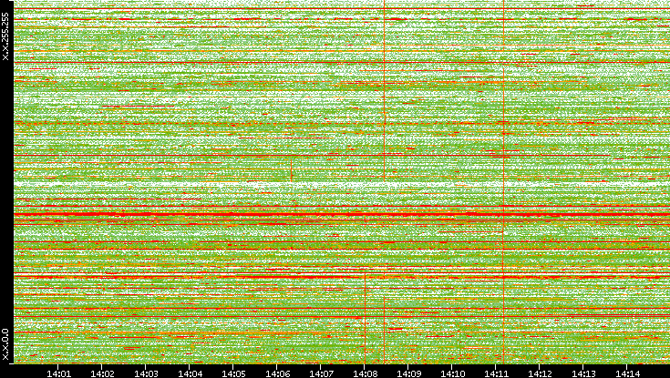Select the 14:02 tick label
The height and width of the screenshot is (378, 670).
point(102,373)
